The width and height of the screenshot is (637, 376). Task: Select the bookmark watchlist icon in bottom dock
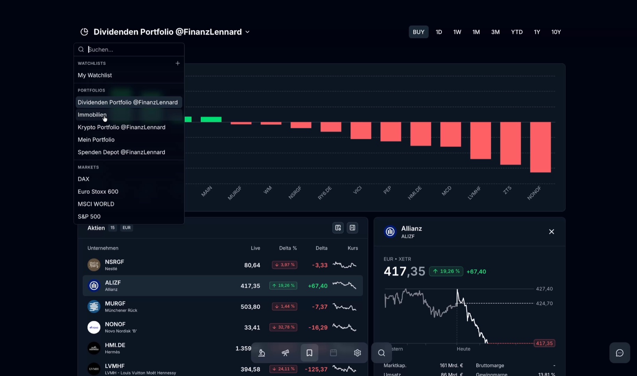pos(309,353)
